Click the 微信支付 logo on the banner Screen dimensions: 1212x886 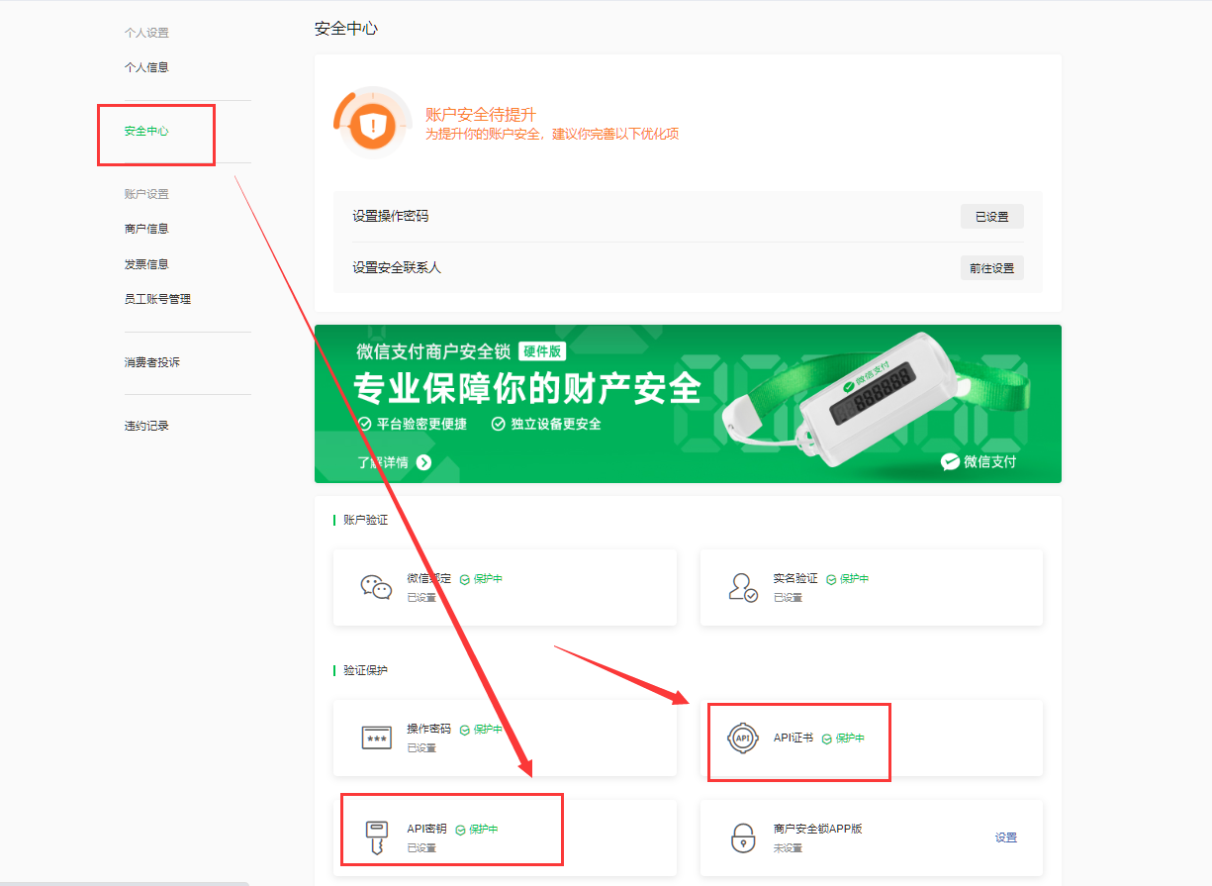pos(979,461)
